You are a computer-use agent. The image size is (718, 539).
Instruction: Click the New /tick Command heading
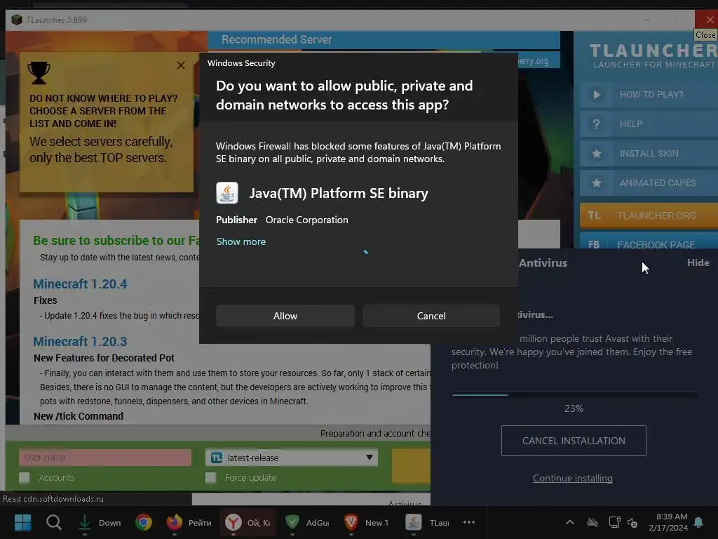pos(79,416)
